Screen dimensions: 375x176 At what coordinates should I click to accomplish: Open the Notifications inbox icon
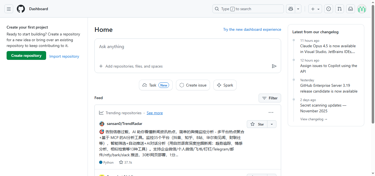click(x=351, y=9)
